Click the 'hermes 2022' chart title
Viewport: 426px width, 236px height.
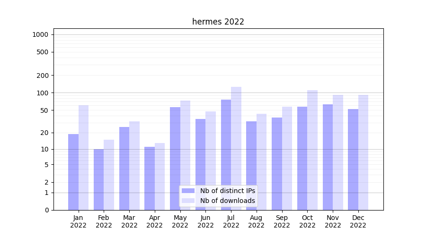click(218, 22)
